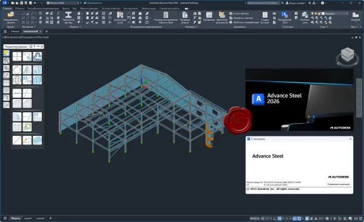The image size is (364, 222).
Task: Open the Расширенное моделирование ribbon tab
Action: coord(43,8)
